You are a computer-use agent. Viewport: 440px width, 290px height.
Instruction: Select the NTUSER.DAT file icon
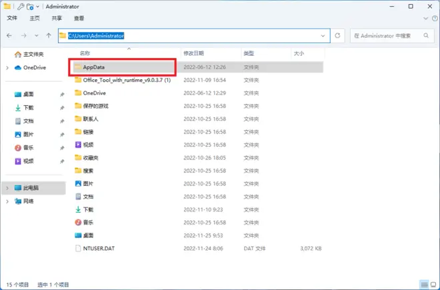click(x=78, y=248)
